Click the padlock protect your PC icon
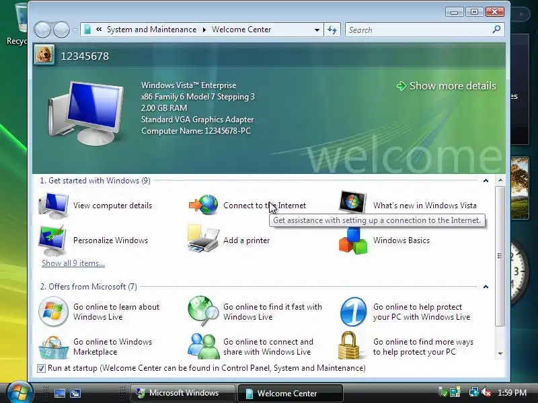Viewport: 538px width, 403px height. pyautogui.click(x=349, y=345)
